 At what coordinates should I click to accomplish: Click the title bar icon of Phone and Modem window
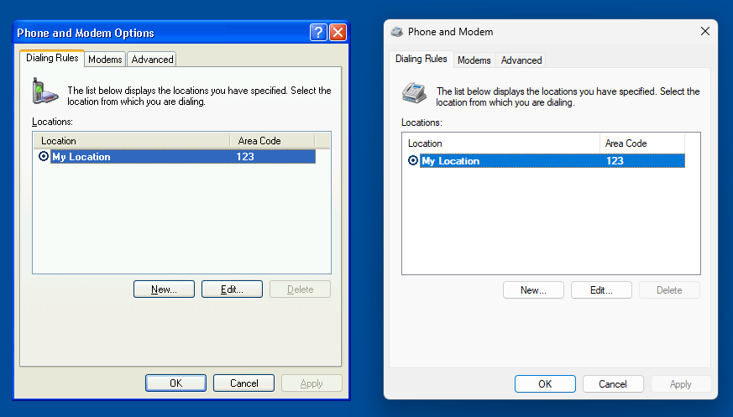tap(397, 32)
